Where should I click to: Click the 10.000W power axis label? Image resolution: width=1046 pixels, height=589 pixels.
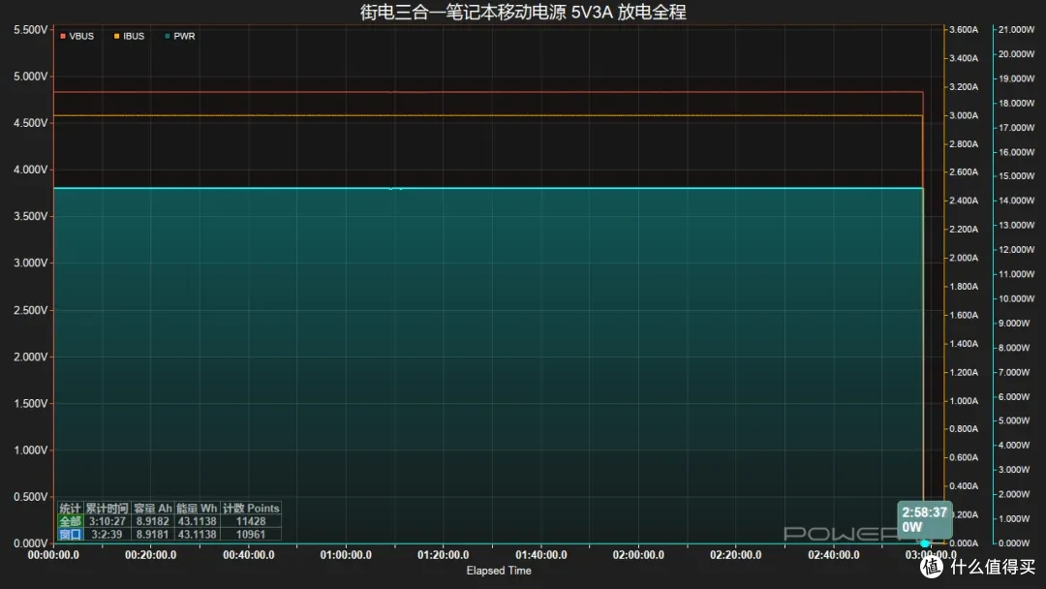[1016, 298]
